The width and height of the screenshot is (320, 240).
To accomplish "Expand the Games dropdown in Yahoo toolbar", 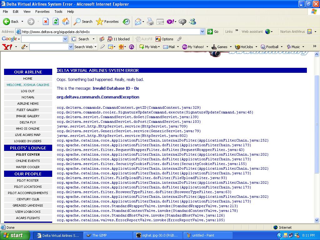I will pos(231,47).
